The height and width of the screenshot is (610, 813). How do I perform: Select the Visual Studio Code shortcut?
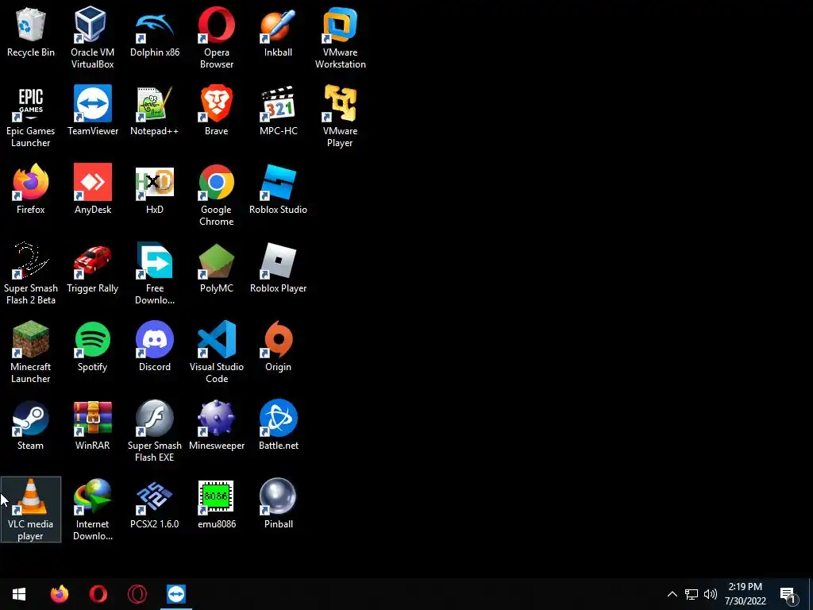tap(216, 352)
